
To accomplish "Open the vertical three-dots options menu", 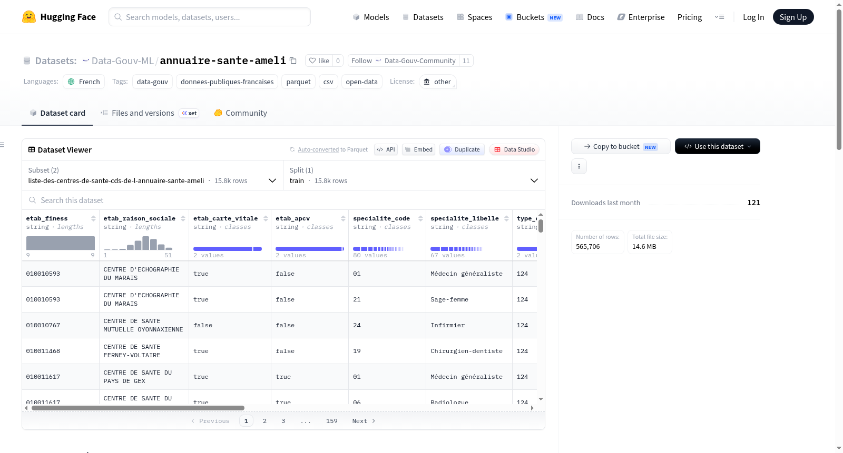I will click(x=579, y=166).
